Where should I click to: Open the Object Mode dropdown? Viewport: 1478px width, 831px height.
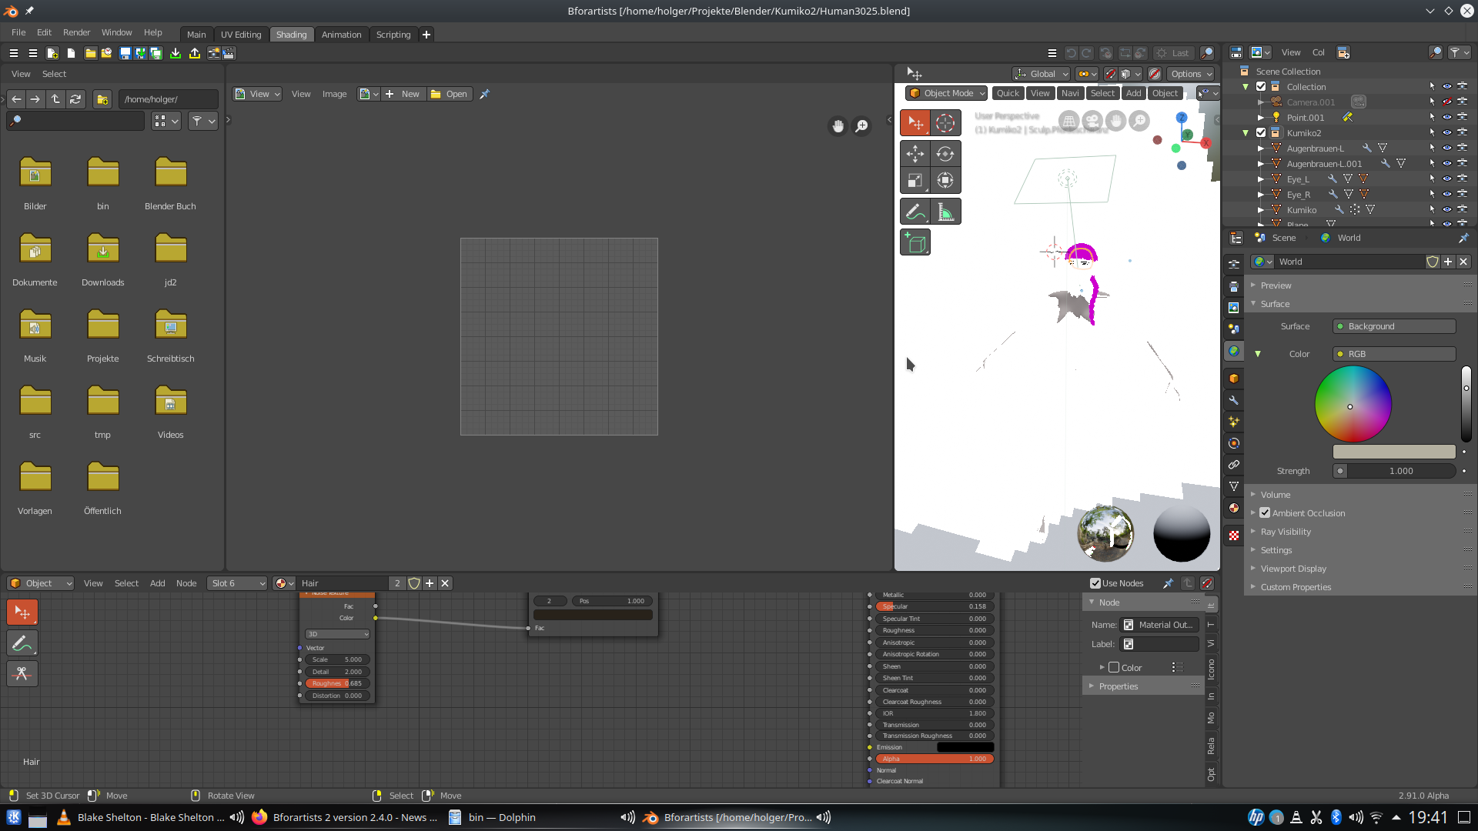point(947,93)
